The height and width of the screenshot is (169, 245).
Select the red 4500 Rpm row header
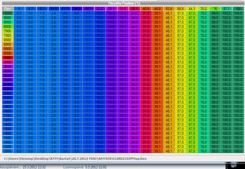7,57
